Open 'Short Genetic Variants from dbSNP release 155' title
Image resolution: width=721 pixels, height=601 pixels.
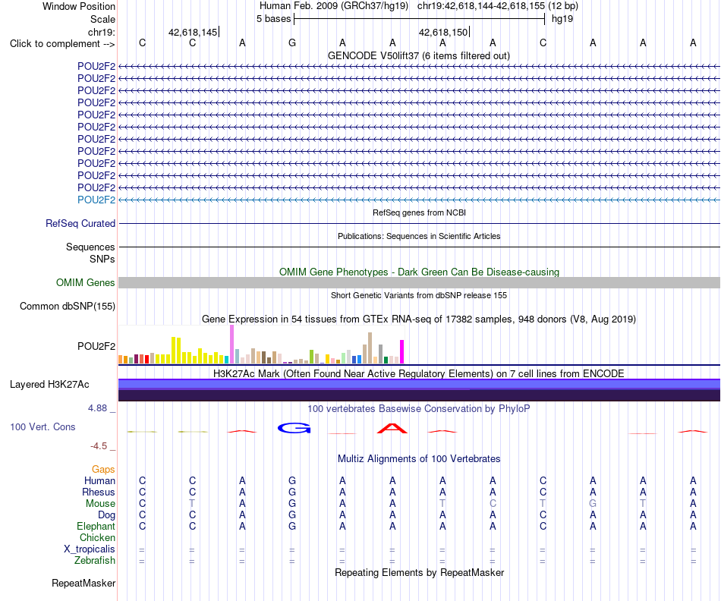(419, 295)
